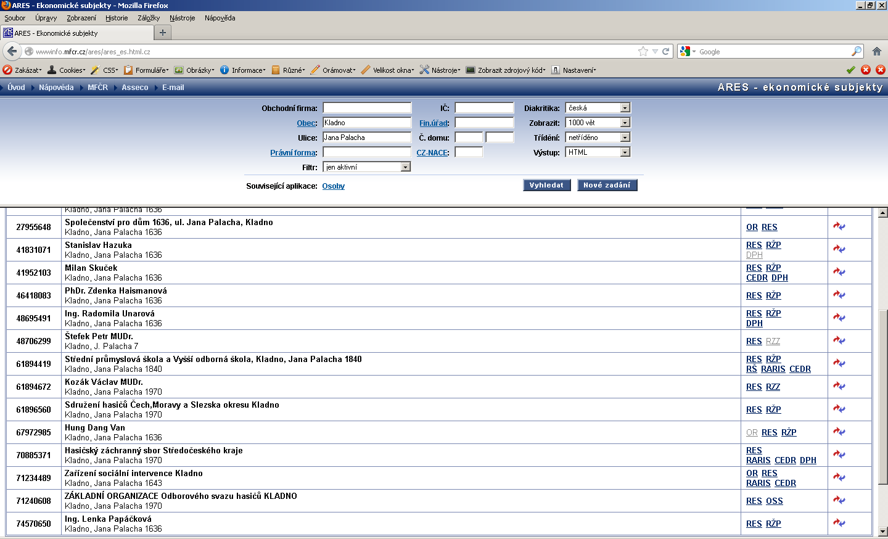The width and height of the screenshot is (888, 539).
Task: Open the Velikost okna toolbar menu
Action: tap(388, 70)
